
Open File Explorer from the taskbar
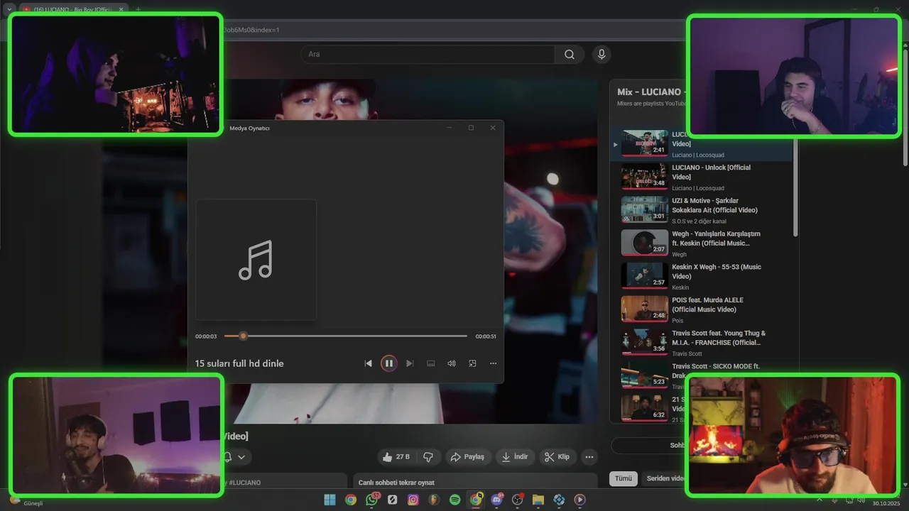(x=538, y=500)
